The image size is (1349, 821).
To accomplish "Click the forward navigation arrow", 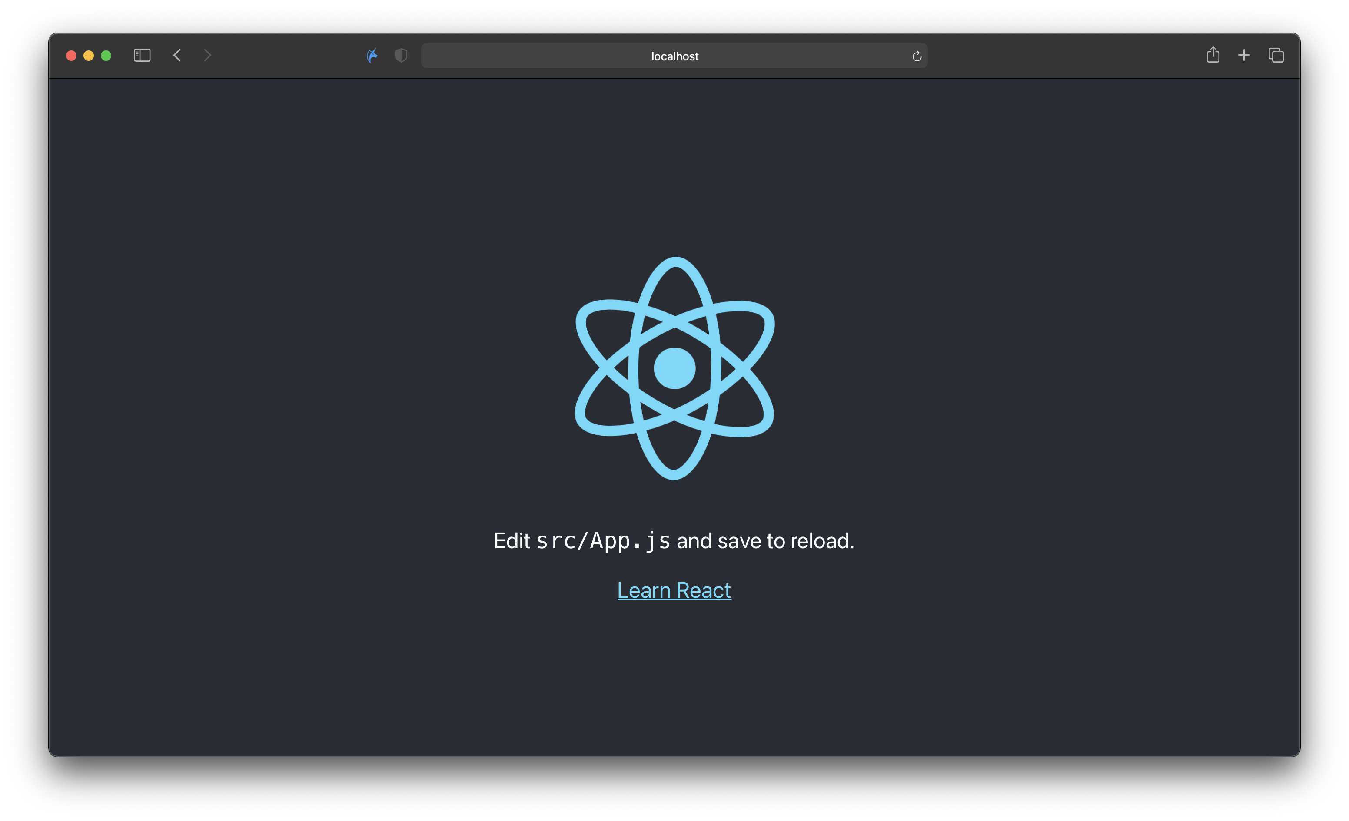I will (x=207, y=55).
